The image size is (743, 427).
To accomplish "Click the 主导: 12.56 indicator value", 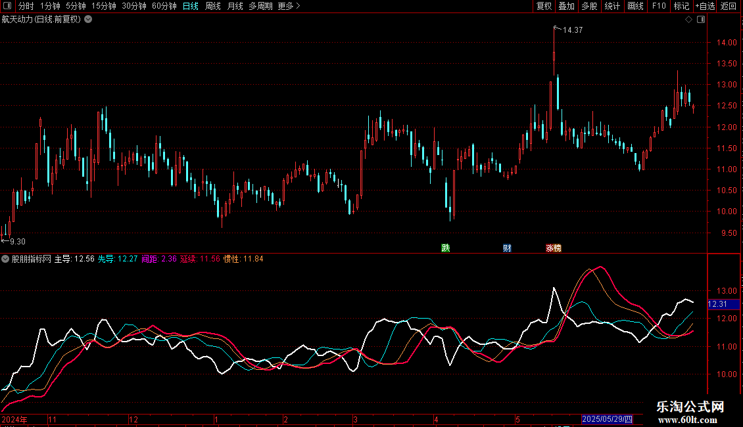I will (x=74, y=259).
